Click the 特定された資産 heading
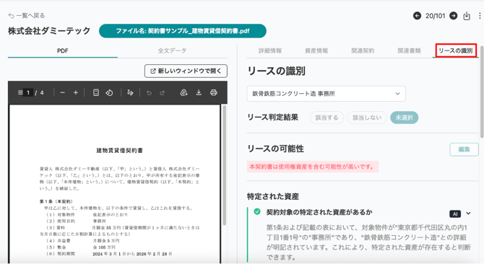The image size is (484, 264). 273,196
